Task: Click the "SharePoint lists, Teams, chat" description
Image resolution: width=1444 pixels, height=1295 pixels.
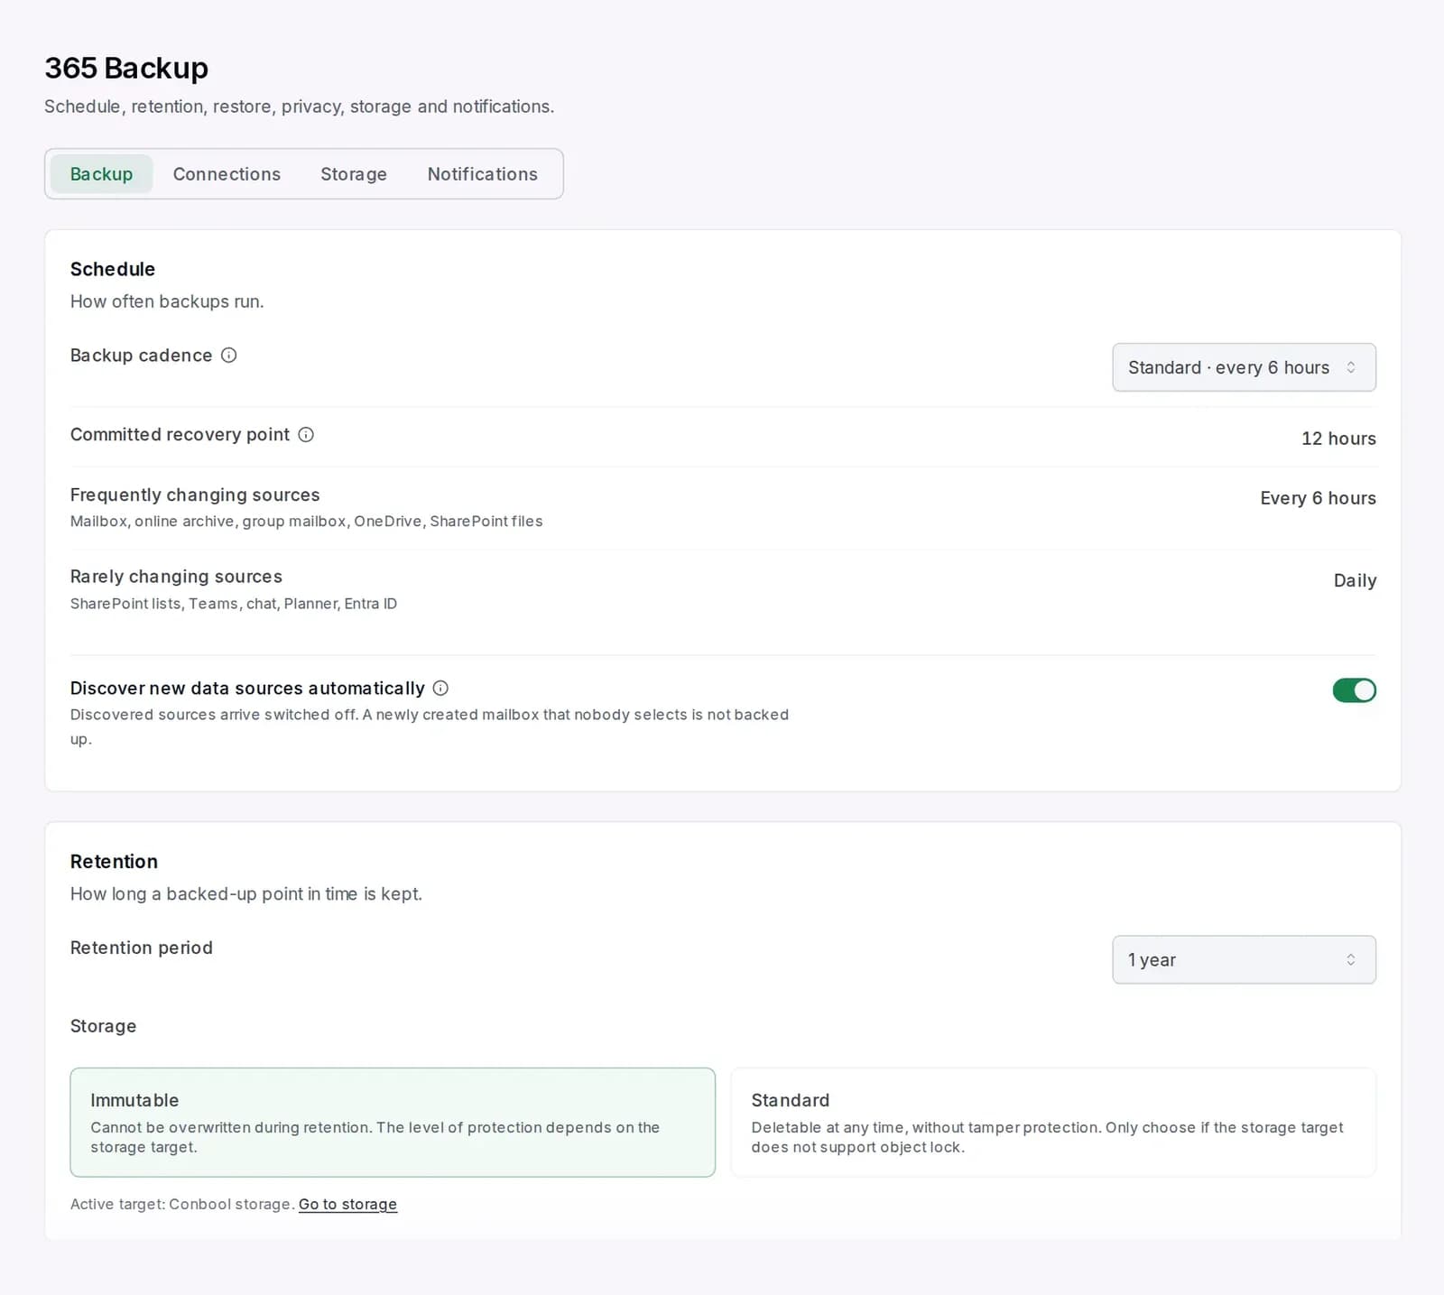Action: pos(234,604)
